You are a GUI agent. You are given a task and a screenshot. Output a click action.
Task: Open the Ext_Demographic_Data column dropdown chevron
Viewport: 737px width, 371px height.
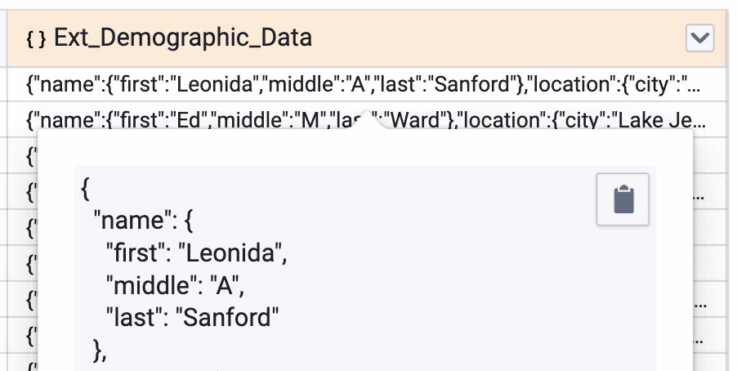[x=700, y=38]
